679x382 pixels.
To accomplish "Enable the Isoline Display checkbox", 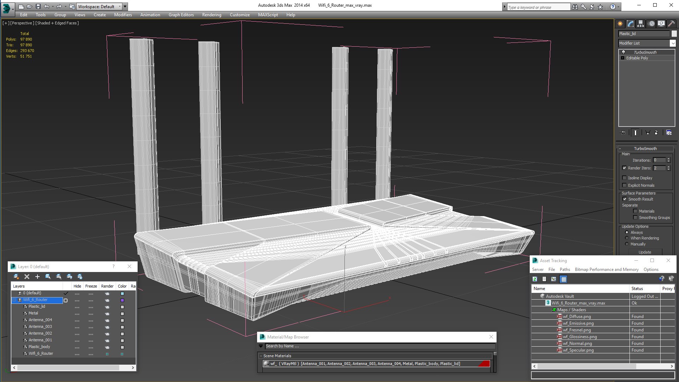I will point(624,178).
